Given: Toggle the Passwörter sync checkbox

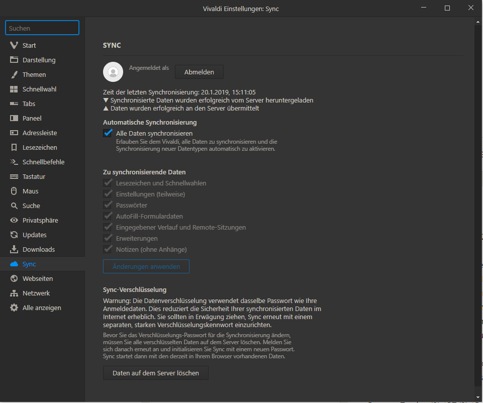Looking at the screenshot, I should click(x=108, y=205).
